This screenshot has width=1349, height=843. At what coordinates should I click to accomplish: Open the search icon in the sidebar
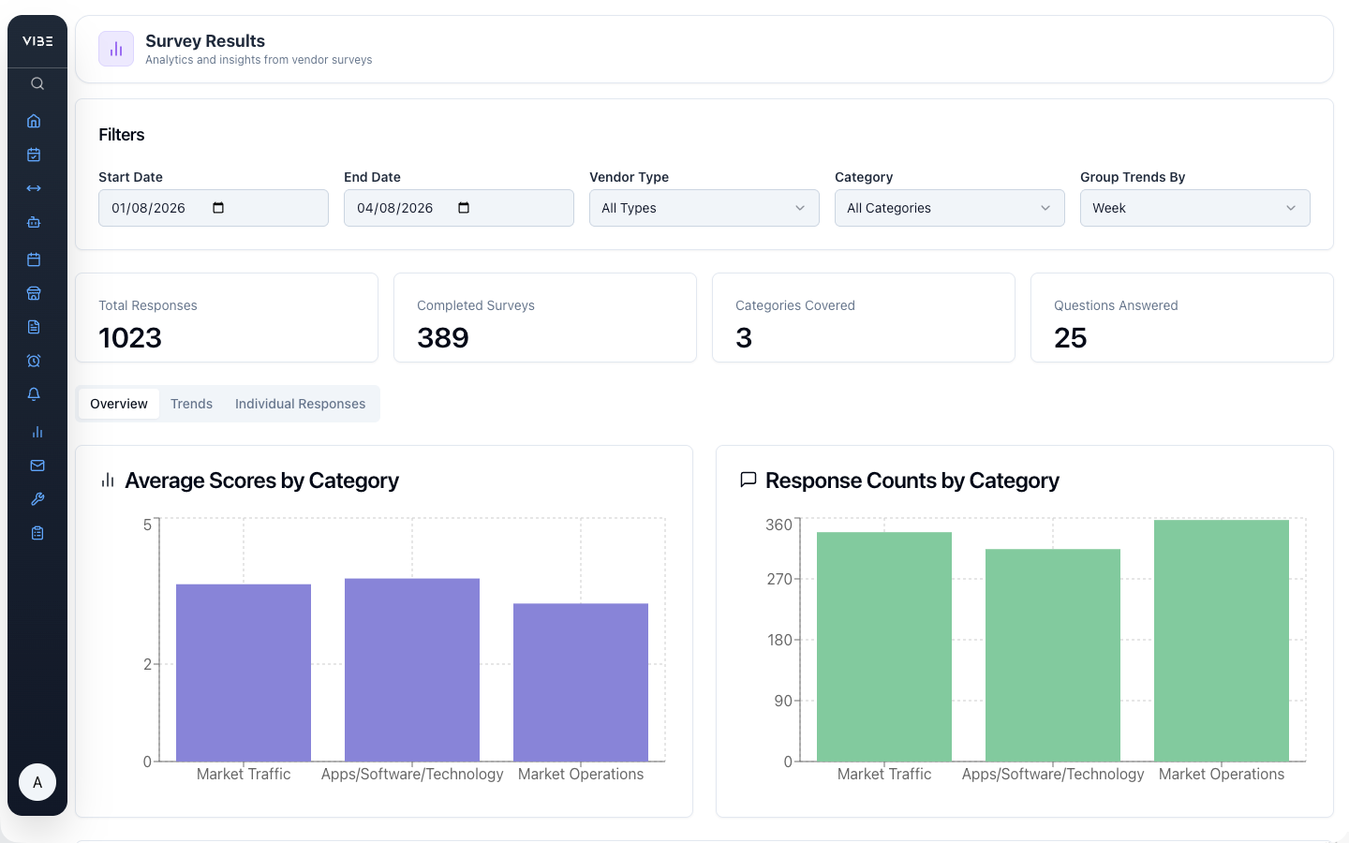click(37, 83)
